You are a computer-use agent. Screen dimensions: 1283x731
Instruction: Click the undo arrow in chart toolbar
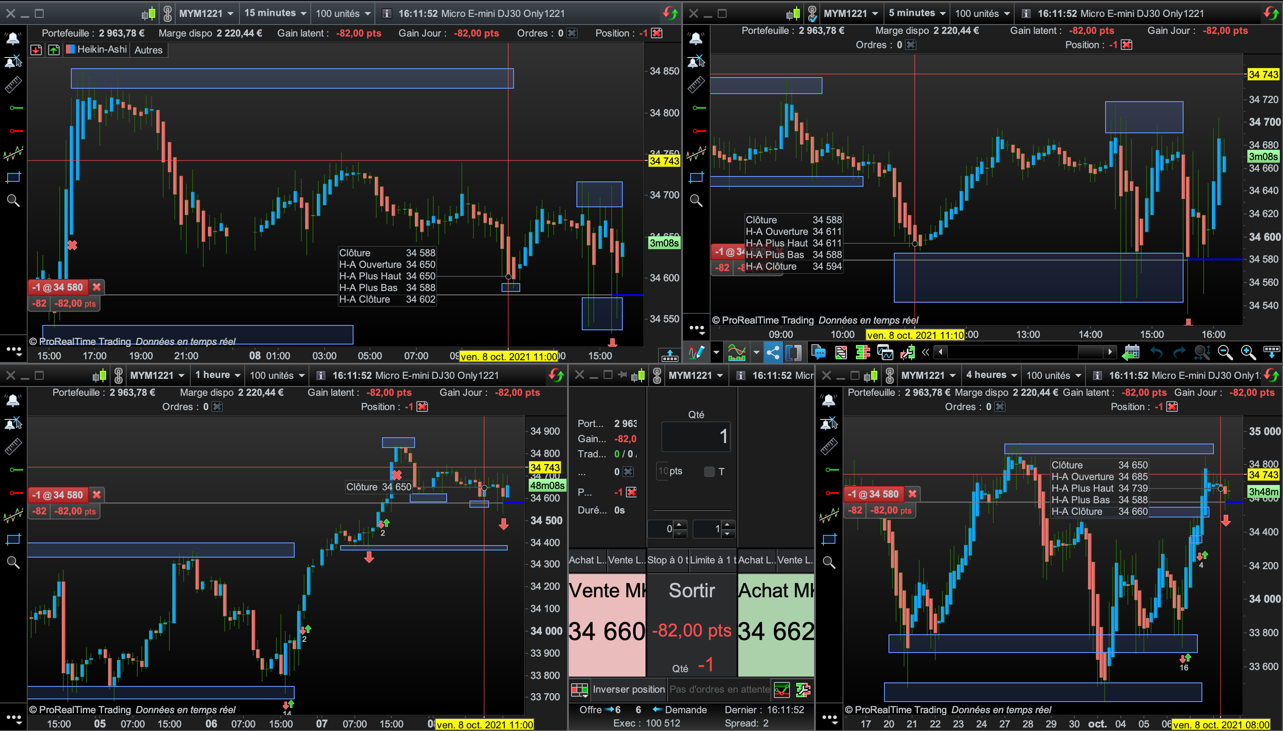(1156, 353)
